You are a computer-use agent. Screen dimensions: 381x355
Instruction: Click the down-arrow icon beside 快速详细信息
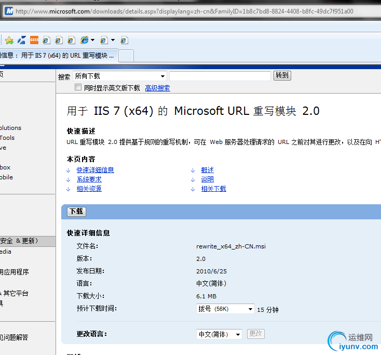click(x=69, y=170)
